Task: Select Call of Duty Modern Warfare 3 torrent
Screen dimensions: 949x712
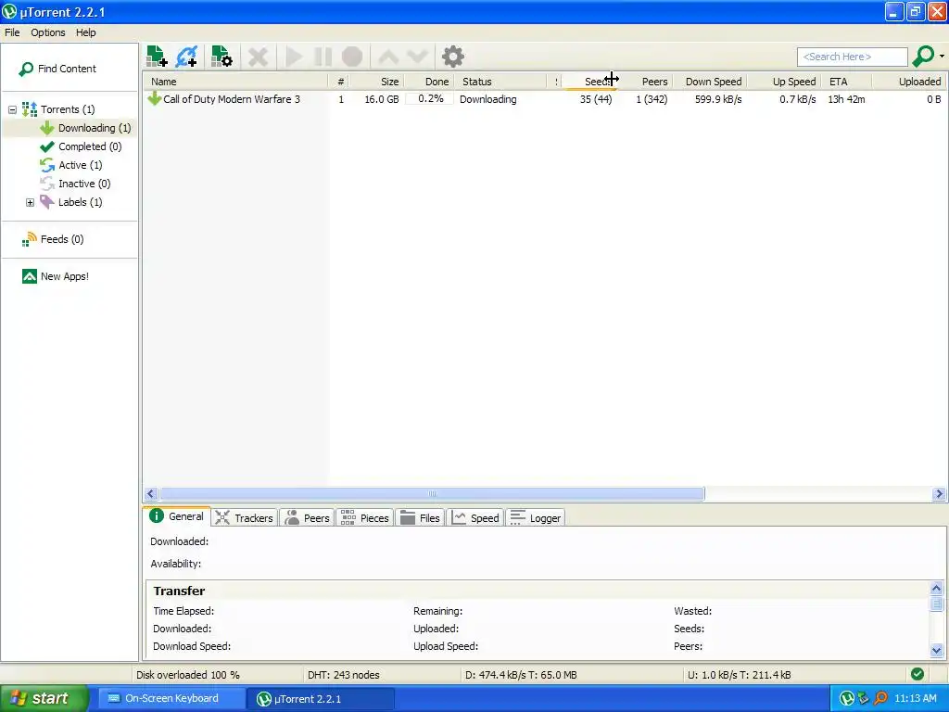Action: point(231,99)
